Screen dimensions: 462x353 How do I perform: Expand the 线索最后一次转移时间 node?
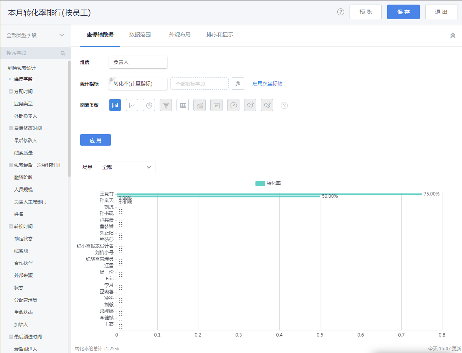click(11, 165)
